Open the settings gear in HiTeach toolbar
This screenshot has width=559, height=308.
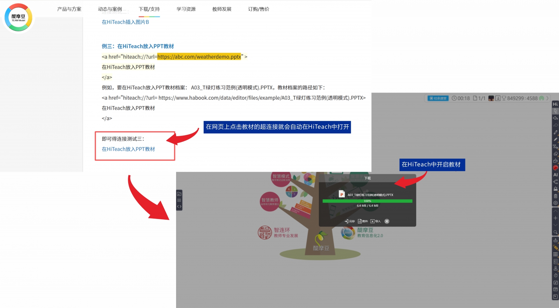(x=555, y=203)
